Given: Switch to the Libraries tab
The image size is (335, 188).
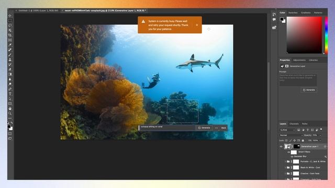Looking at the screenshot, I should [x=313, y=60].
